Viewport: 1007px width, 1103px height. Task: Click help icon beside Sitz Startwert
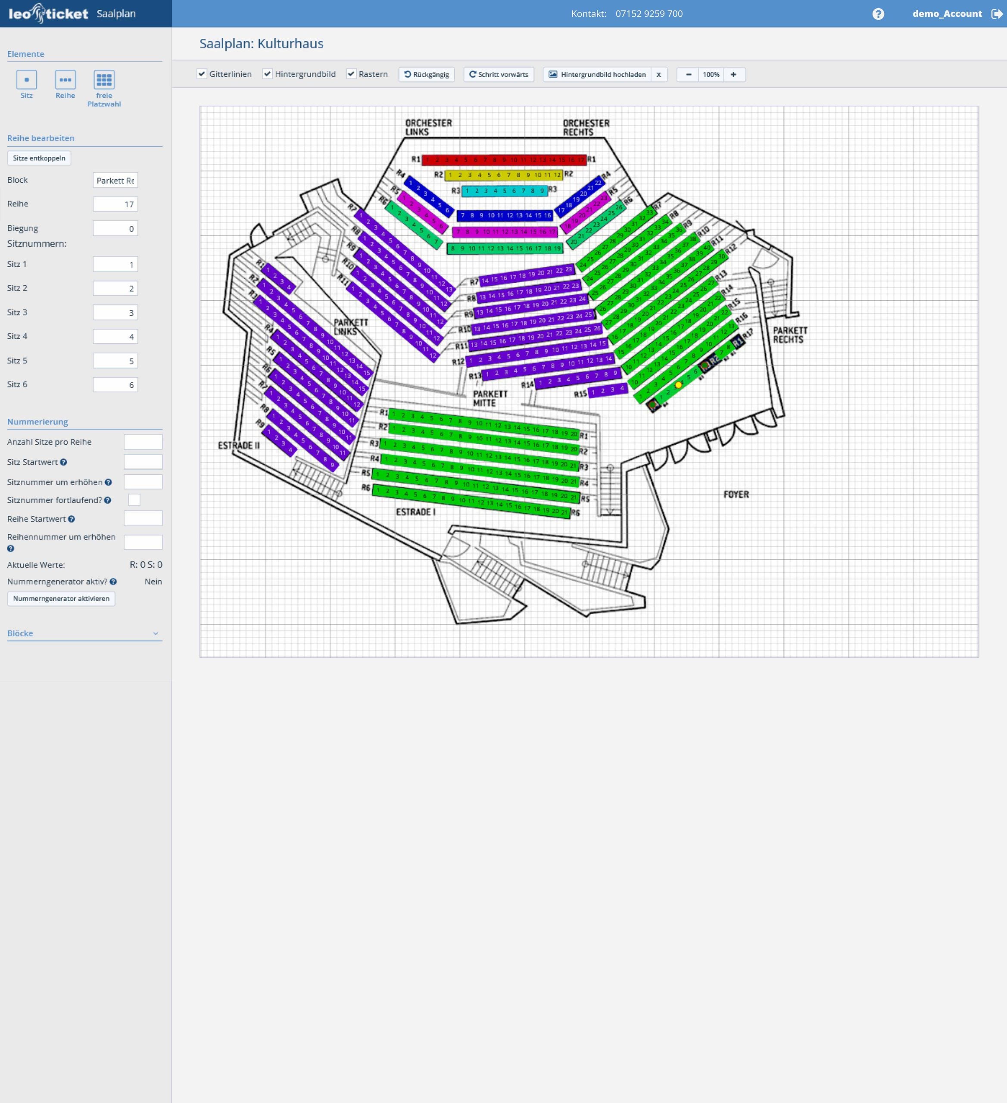[x=63, y=462]
